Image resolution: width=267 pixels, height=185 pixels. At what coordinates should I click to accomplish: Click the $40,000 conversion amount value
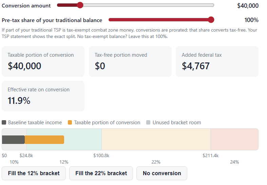pyautogui.click(x=248, y=6)
